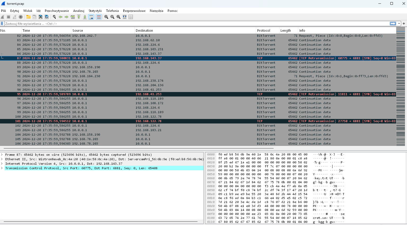The height and width of the screenshot is (225, 407).
Task: Jump to first packet using toolbar arrow
Action: [x=79, y=17]
